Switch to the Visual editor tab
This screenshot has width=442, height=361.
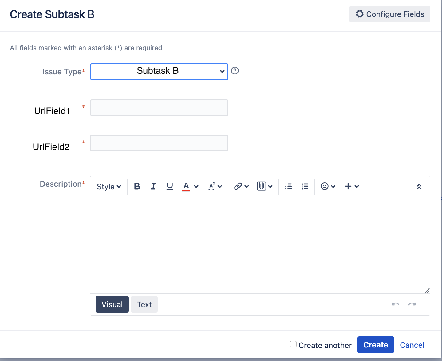point(112,304)
